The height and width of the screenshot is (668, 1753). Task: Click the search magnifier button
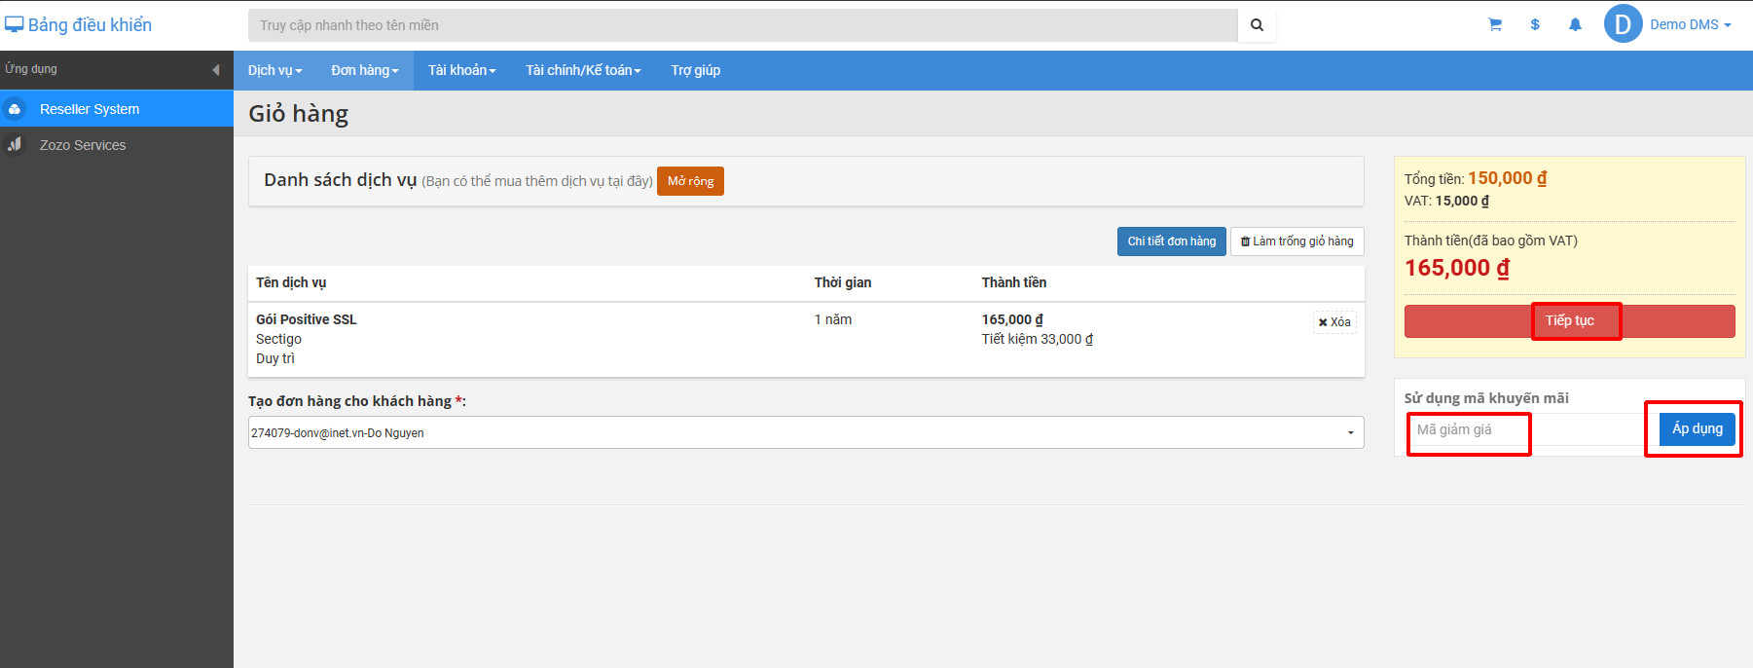pos(1257,25)
